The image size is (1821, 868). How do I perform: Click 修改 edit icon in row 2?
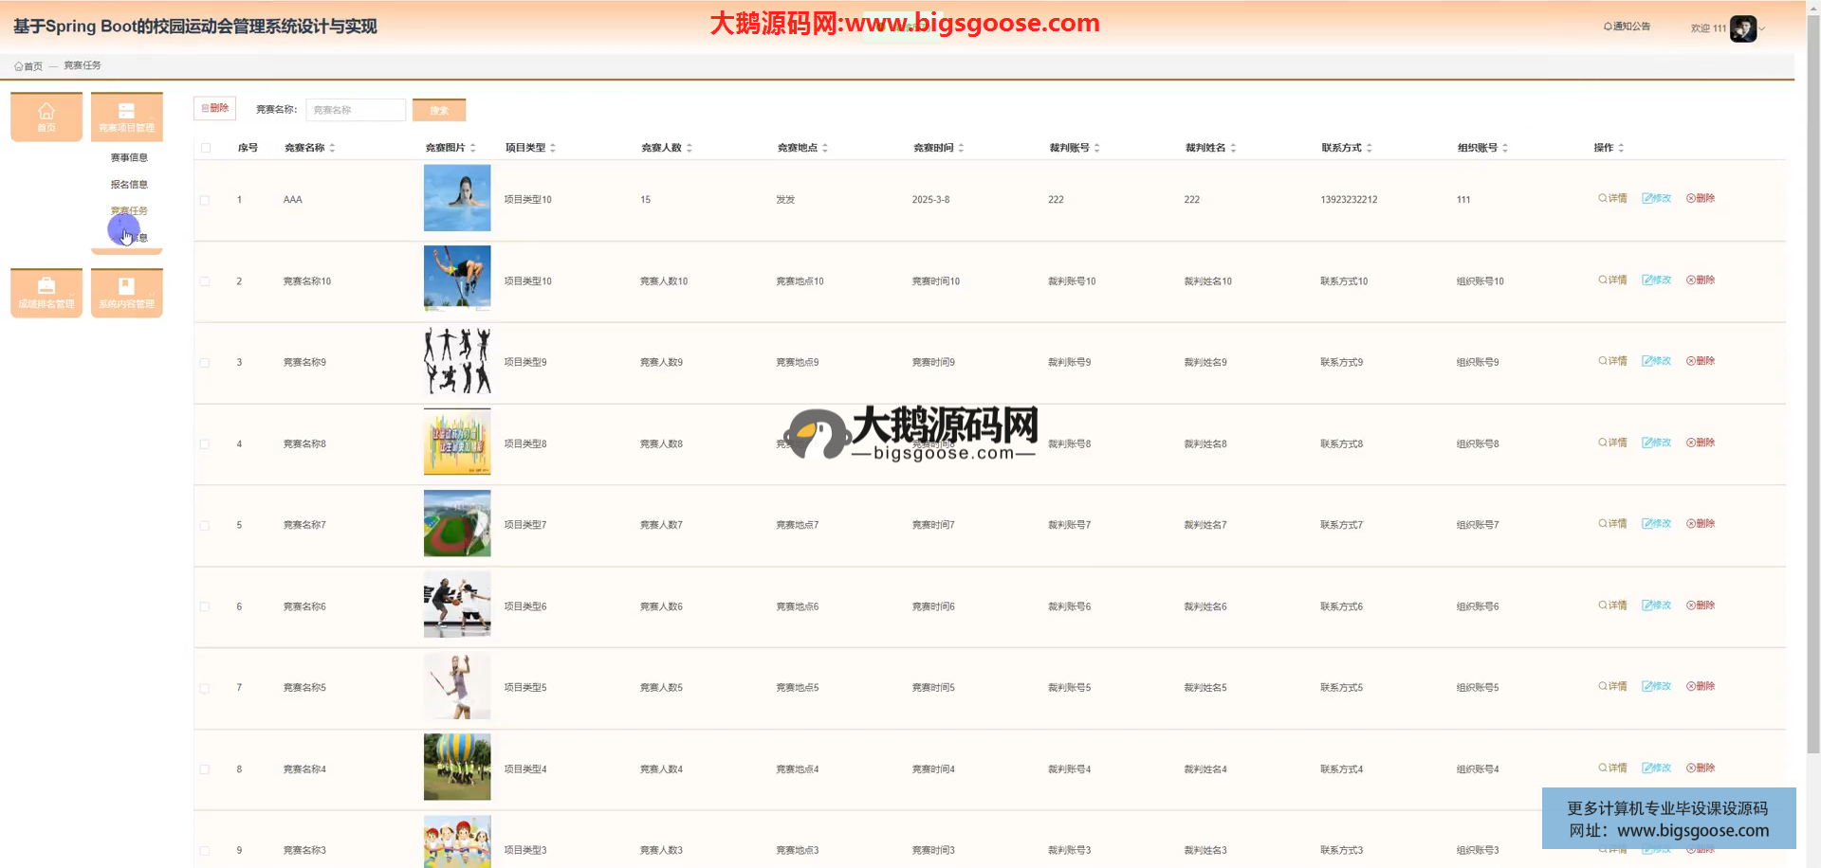tap(1656, 280)
